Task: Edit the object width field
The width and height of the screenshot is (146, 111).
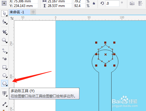Action: [x=60, y=1]
